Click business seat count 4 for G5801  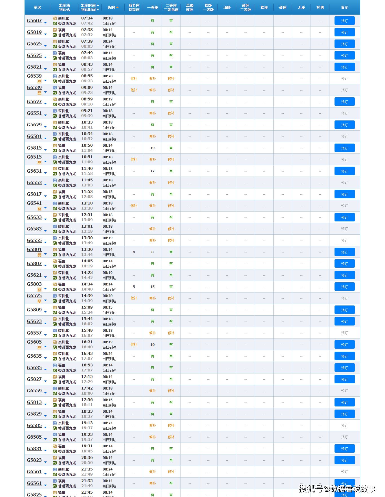(134, 252)
